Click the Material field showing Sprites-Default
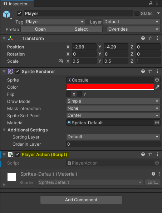162x213 pixels. [110, 123]
